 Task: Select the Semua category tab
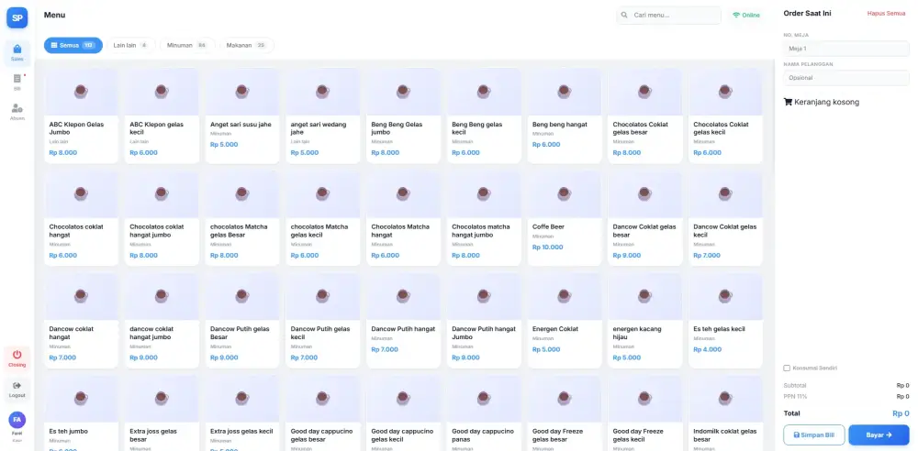point(73,45)
